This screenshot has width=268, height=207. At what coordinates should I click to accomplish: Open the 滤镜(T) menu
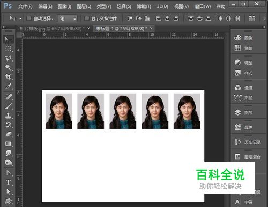(144, 6)
